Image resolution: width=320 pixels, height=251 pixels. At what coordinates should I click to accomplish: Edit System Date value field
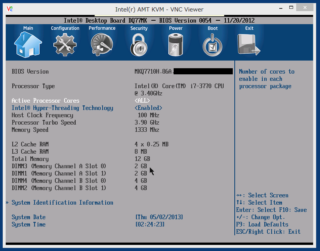[x=159, y=217]
